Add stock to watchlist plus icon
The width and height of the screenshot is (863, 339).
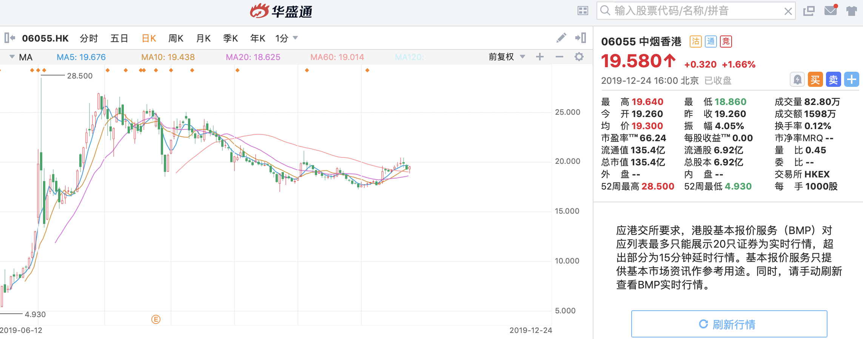click(x=852, y=80)
